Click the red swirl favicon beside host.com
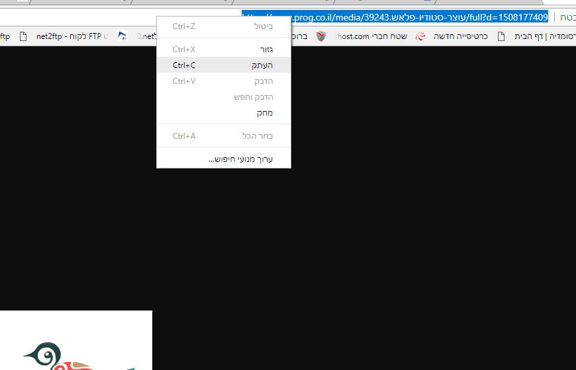The height and width of the screenshot is (370, 576). 420,36
